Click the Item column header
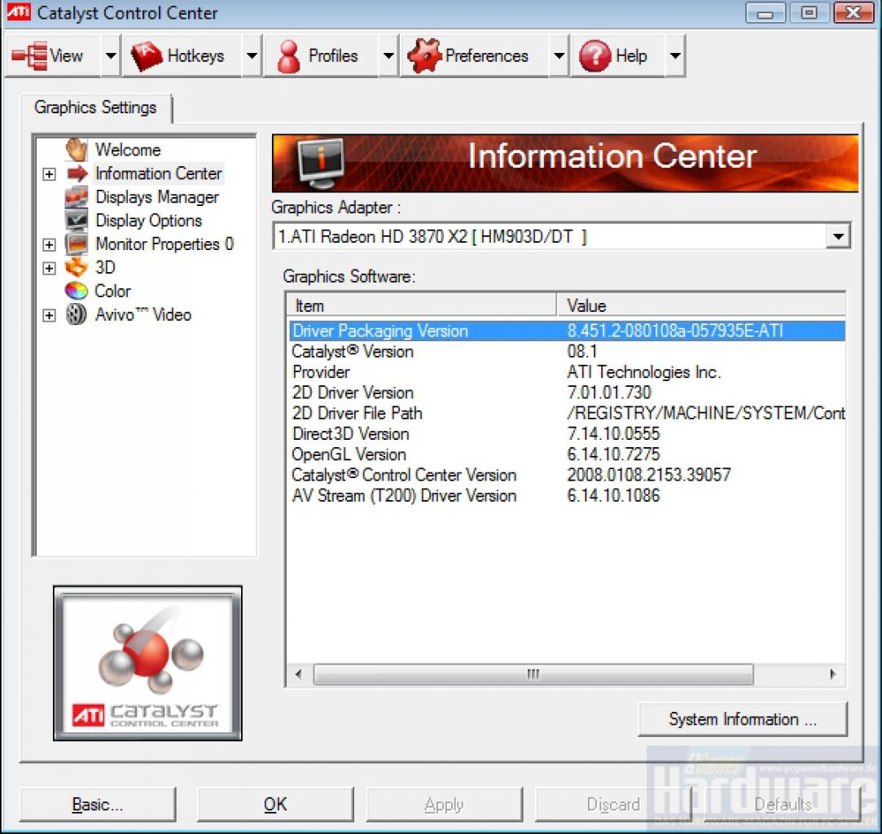 click(x=422, y=305)
